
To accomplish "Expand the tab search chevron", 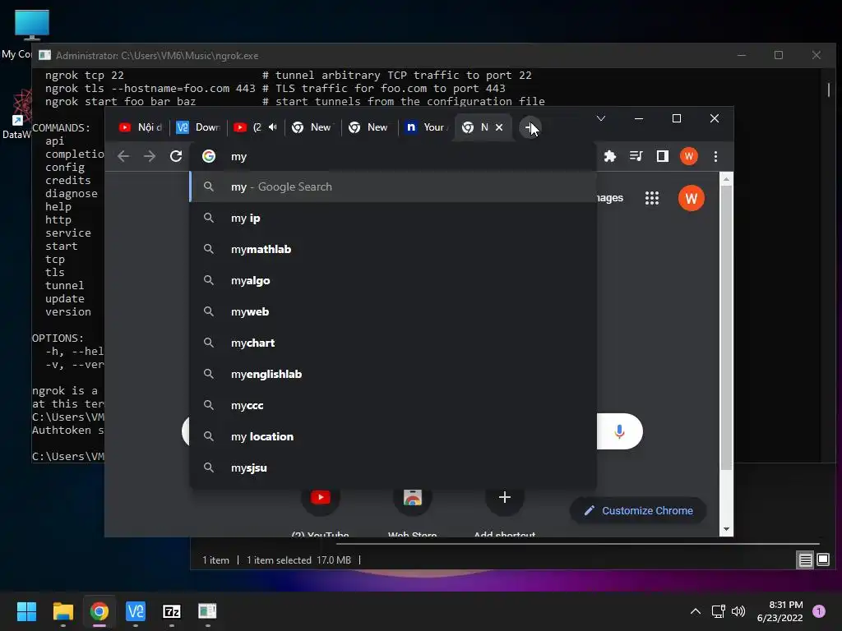I will click(x=601, y=118).
